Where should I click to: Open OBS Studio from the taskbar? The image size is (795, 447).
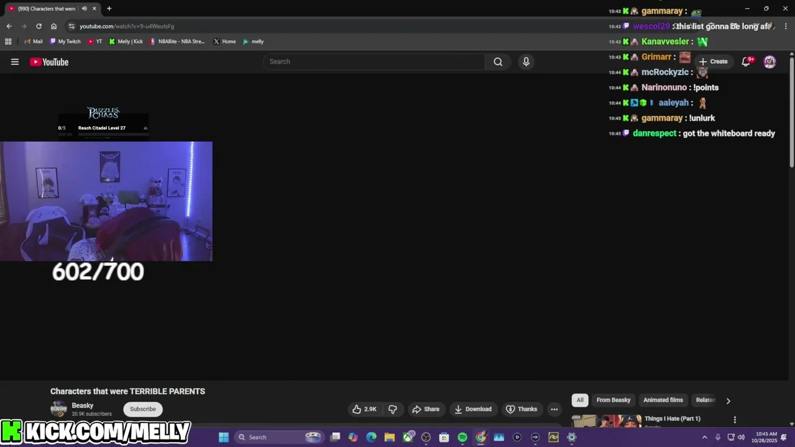tap(426, 437)
